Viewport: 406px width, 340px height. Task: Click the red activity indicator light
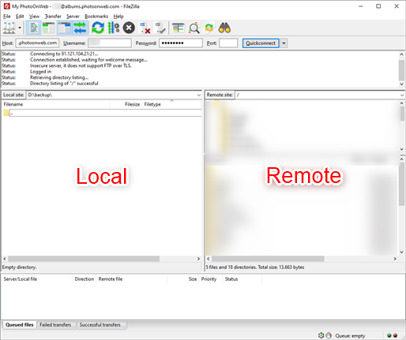click(x=395, y=335)
